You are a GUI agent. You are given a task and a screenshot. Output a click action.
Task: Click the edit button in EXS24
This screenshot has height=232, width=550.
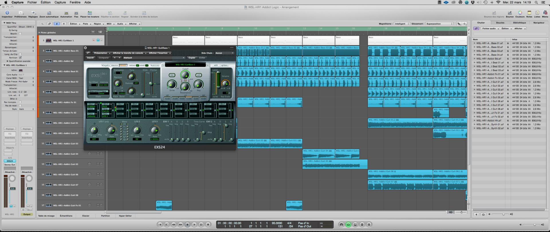coord(216,65)
